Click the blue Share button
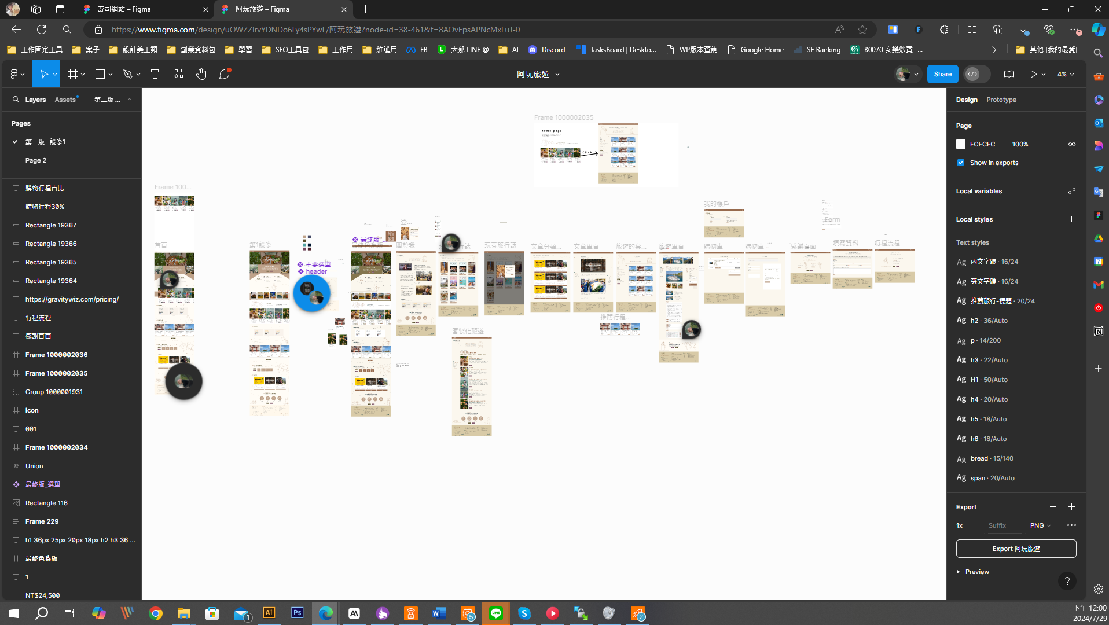 pos(942,74)
